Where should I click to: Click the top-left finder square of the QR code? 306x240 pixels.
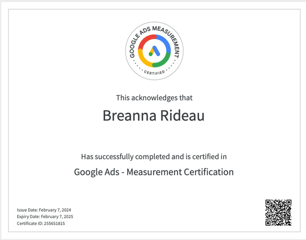pos(268,202)
